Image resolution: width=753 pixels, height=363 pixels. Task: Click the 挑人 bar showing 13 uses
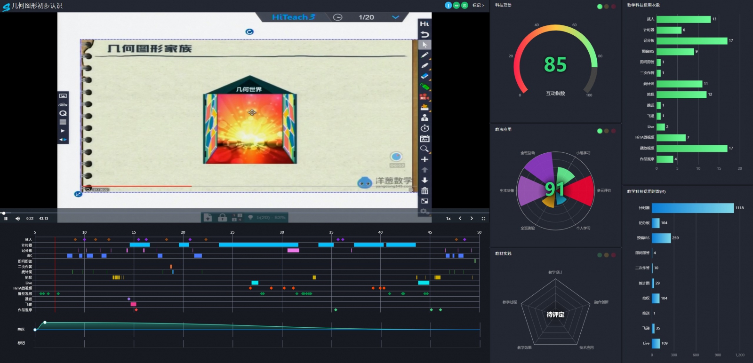(683, 19)
